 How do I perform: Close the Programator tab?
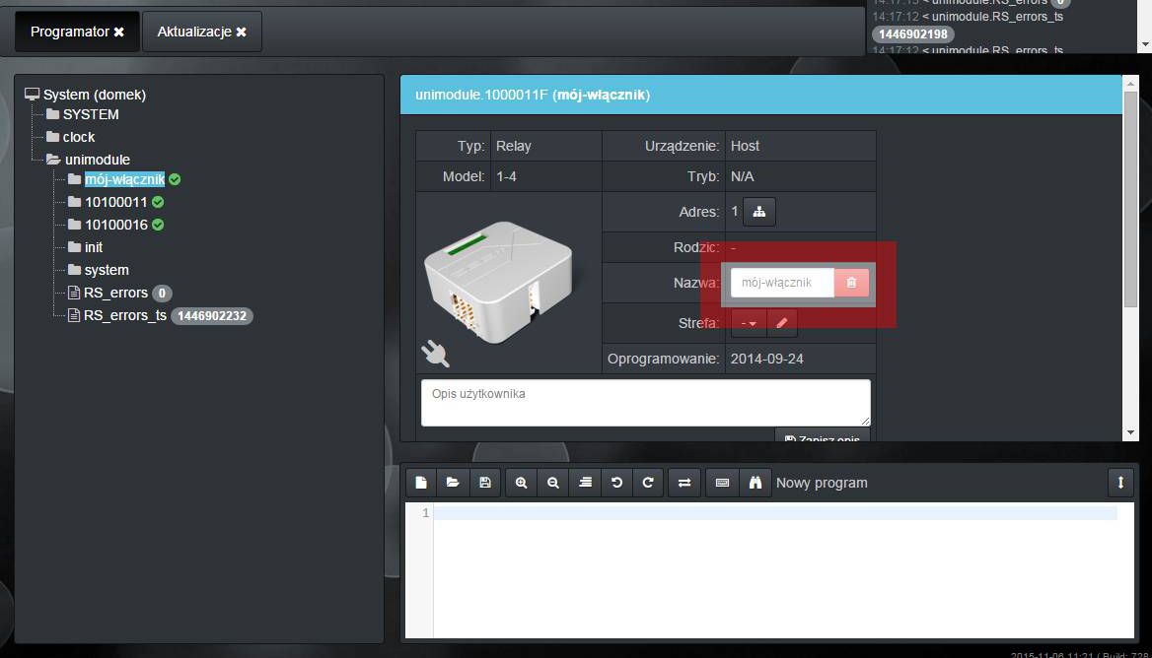click(119, 33)
